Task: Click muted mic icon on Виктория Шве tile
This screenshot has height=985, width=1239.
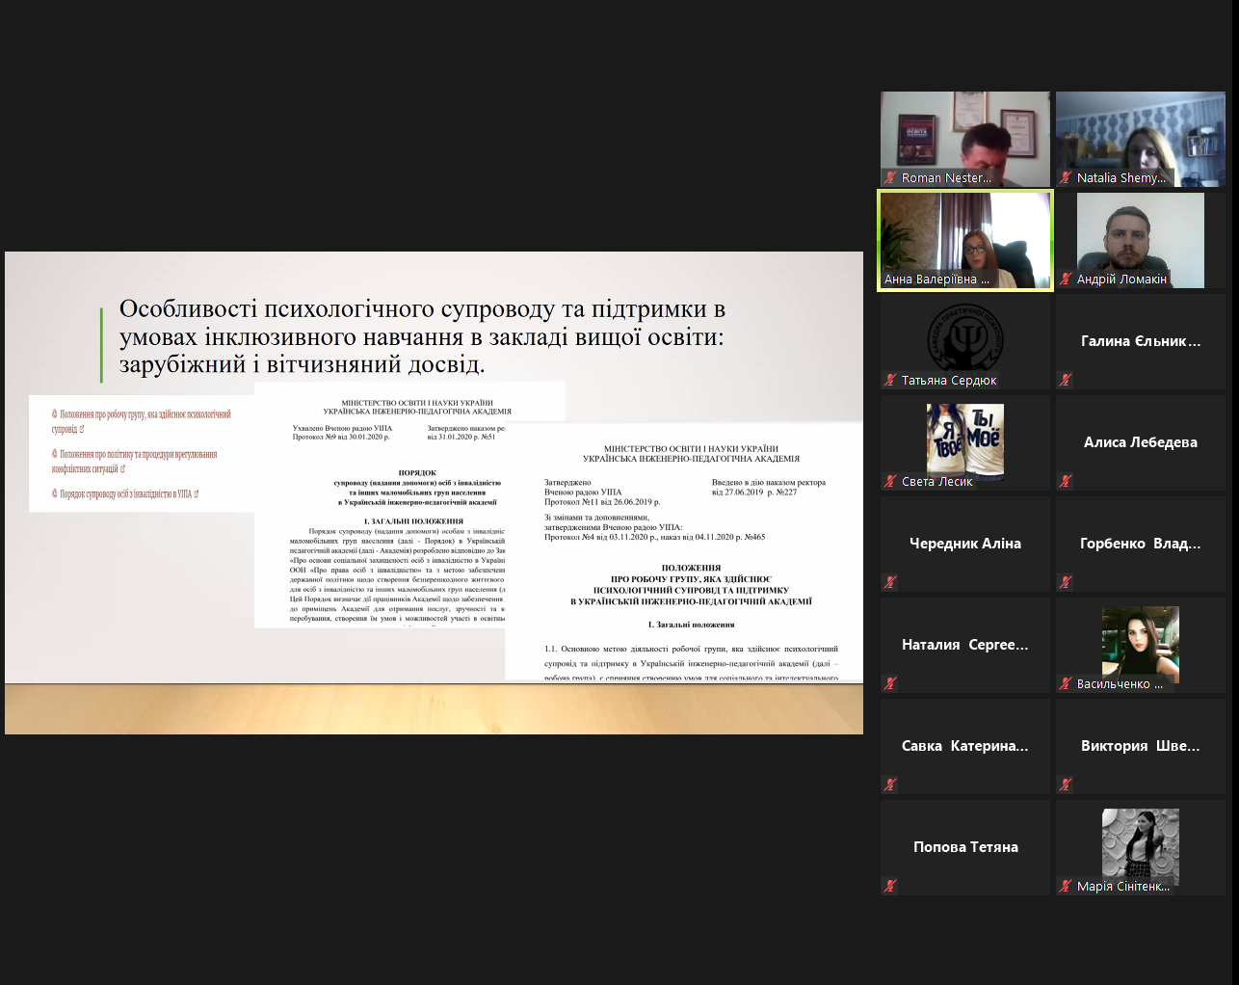Action: point(1066,785)
